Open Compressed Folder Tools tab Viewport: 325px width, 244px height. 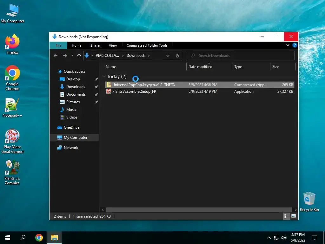[147, 45]
